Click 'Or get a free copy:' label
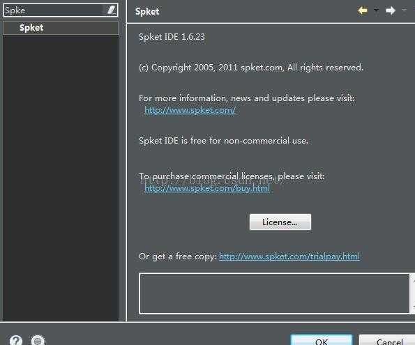The height and width of the screenshot is (345, 415). click(x=178, y=256)
